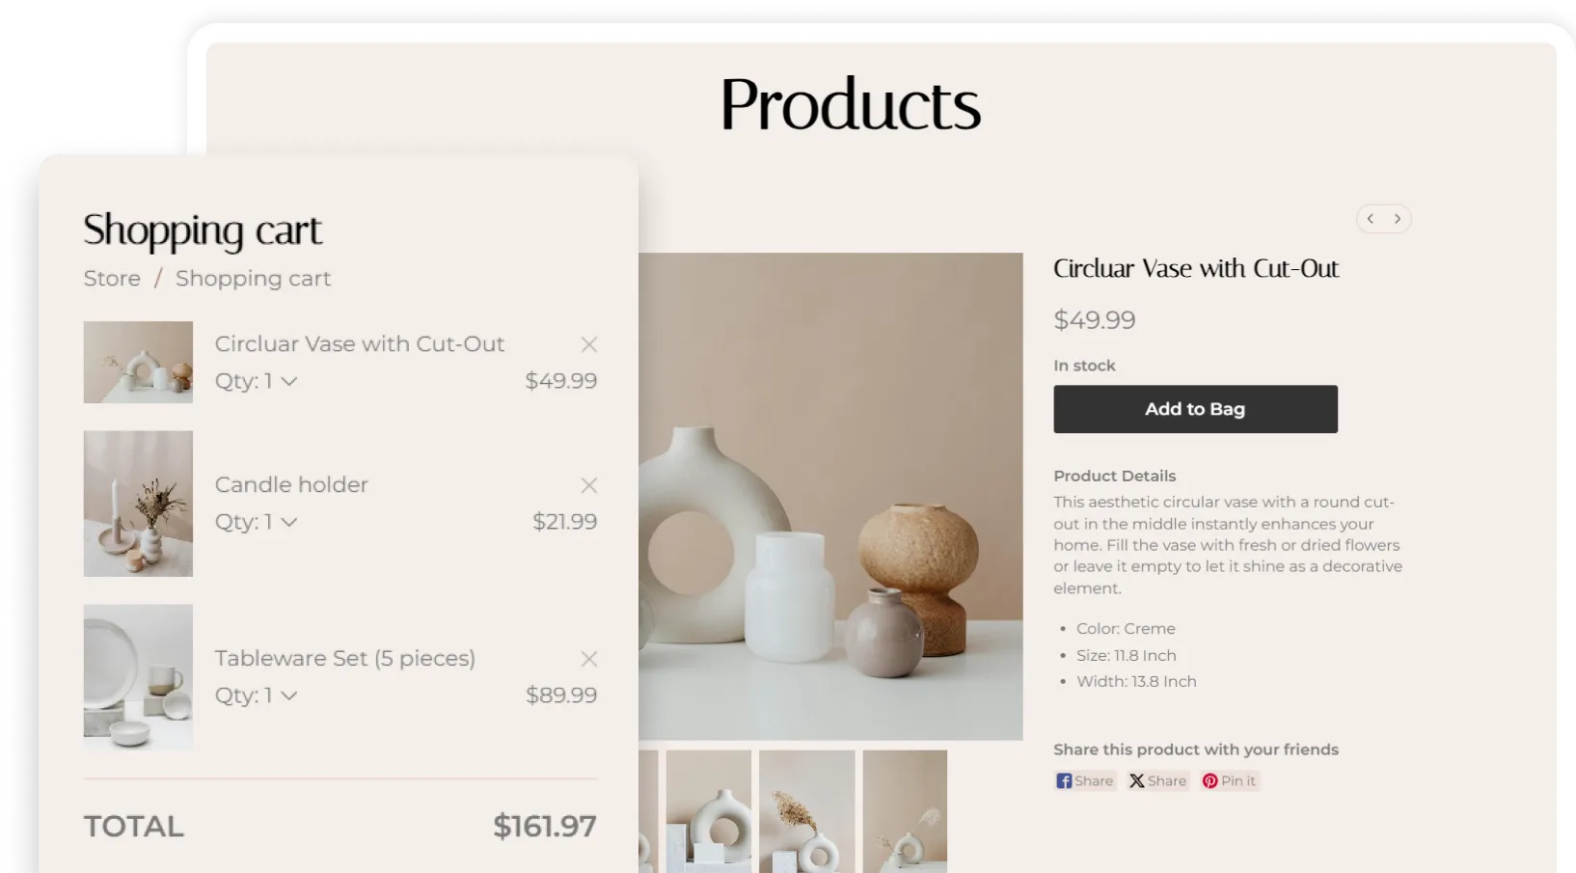Viewport: 1576px width, 873px height.
Task: Click the Add to Bag button
Action: point(1195,409)
